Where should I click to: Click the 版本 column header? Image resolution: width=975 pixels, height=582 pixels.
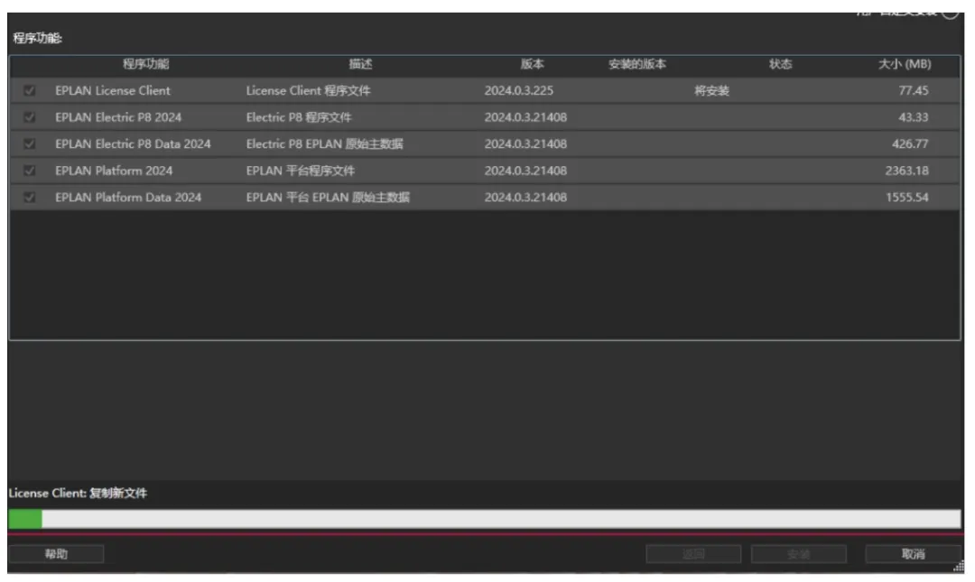532,64
